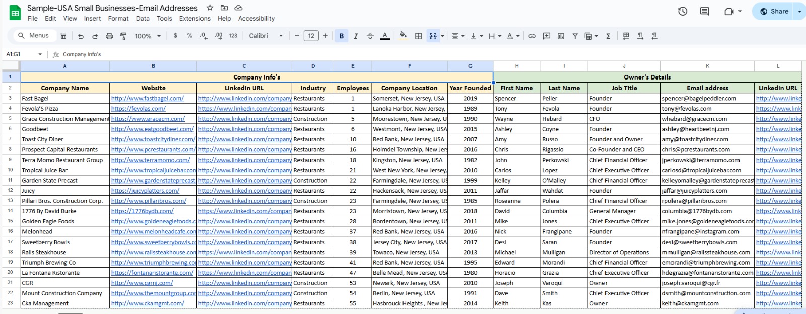Insert a comment from the toolbar
The height and width of the screenshot is (314, 806).
point(547,36)
